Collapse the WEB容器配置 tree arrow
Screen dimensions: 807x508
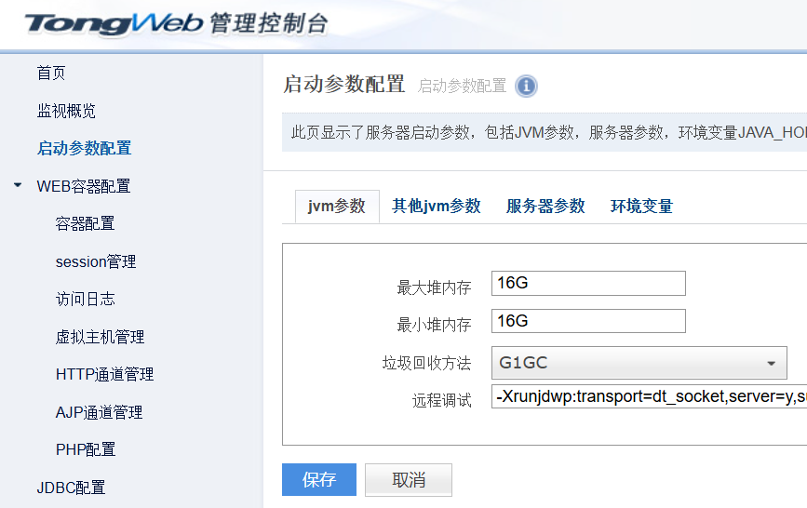tap(18, 185)
